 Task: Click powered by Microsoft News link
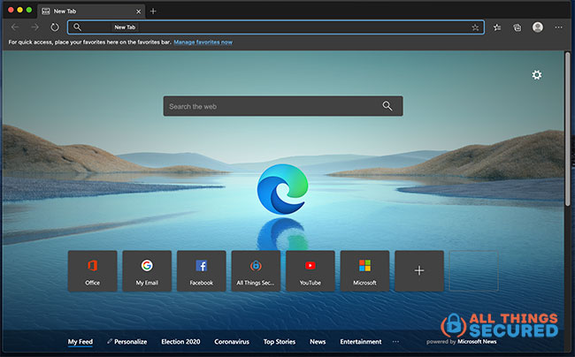[461, 342]
